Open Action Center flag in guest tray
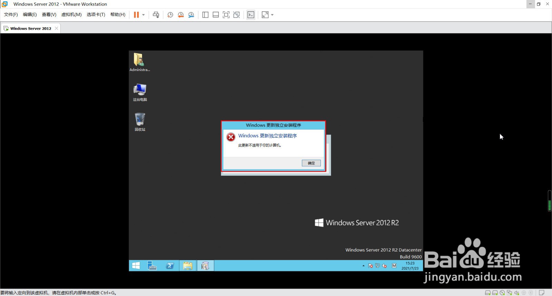This screenshot has width=552, height=296. (x=371, y=266)
